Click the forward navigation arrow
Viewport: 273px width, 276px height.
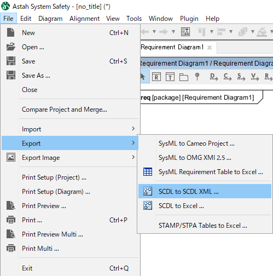(164, 32)
